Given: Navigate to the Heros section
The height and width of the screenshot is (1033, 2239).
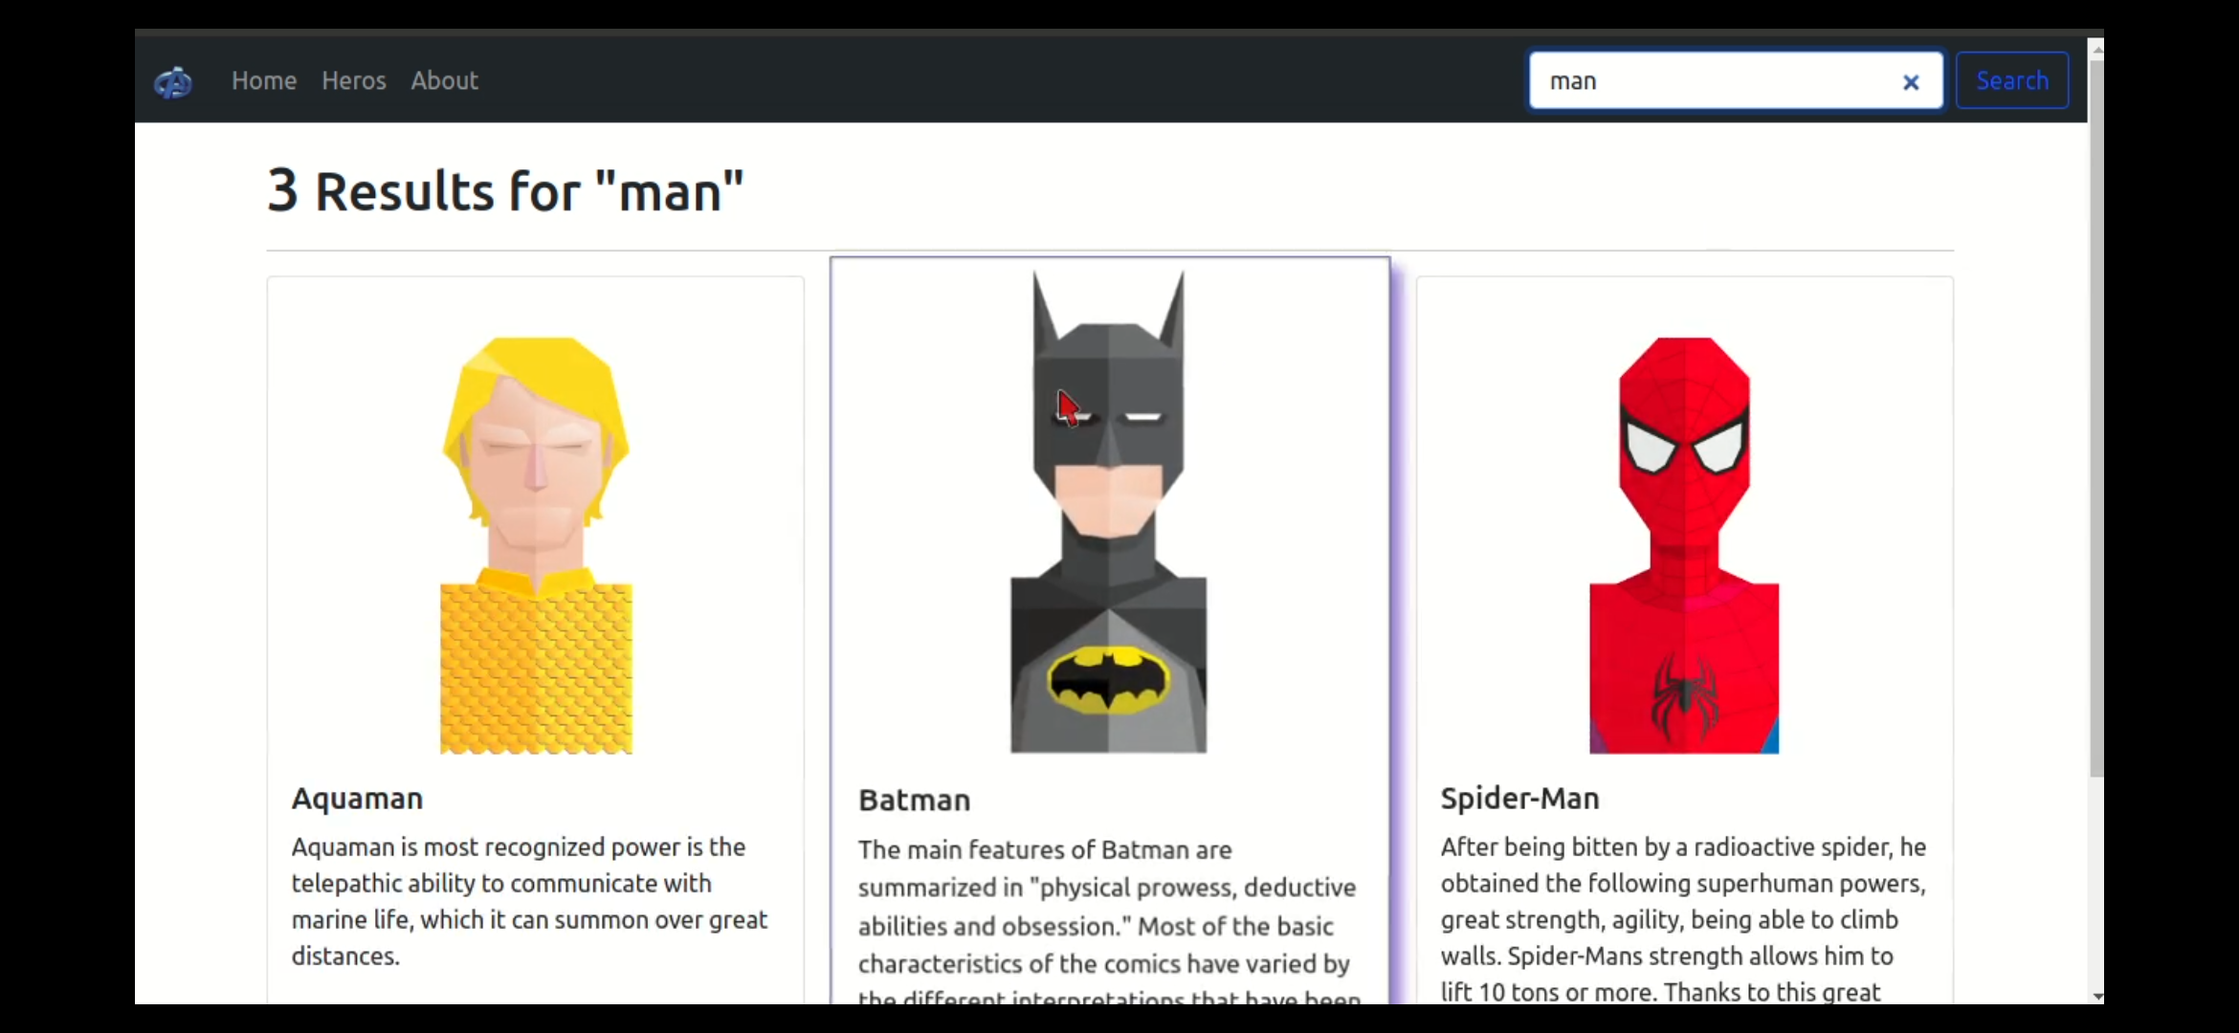Looking at the screenshot, I should (353, 80).
